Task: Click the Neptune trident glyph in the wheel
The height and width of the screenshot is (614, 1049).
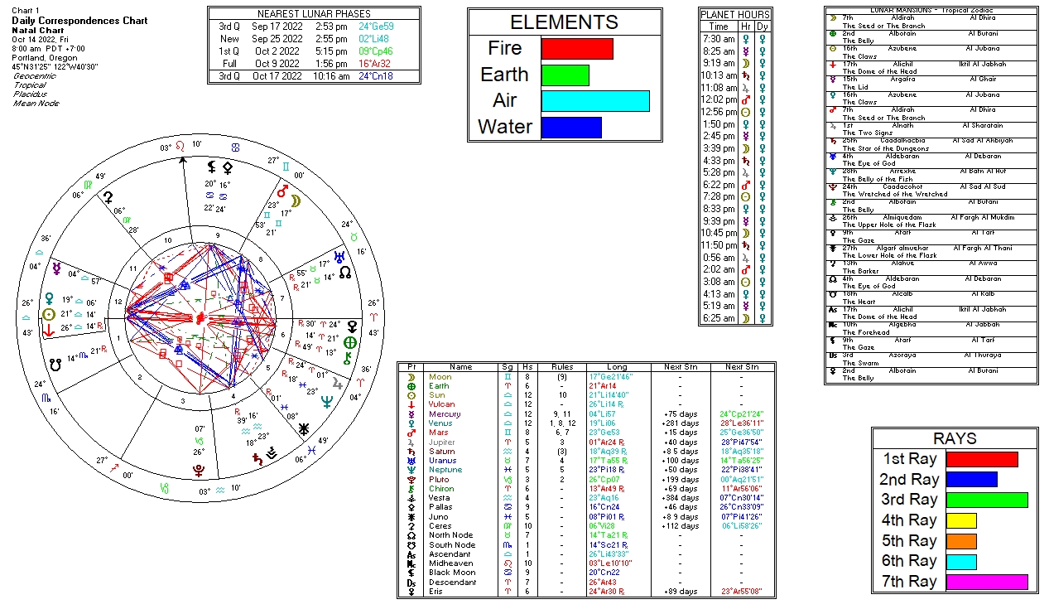Action: click(x=327, y=402)
